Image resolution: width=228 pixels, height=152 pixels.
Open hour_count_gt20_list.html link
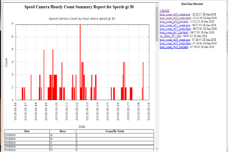tap(174, 47)
